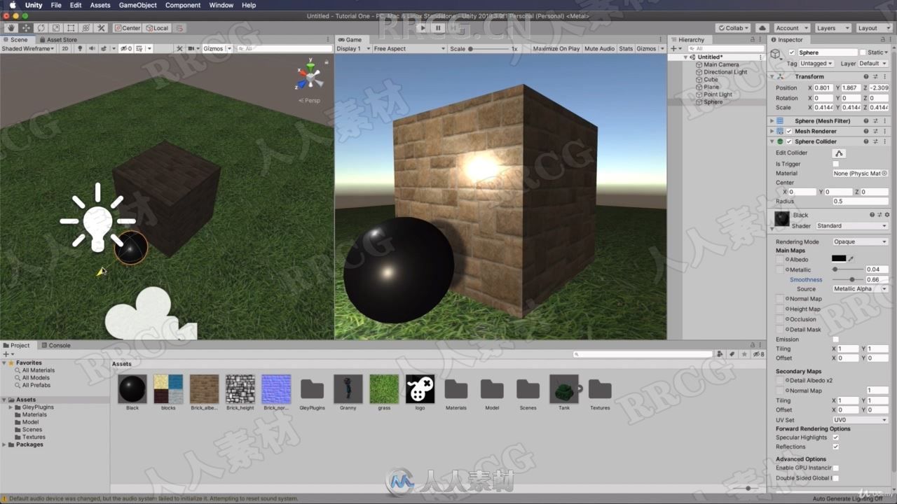Select the grass asset thumbnail
The image size is (897, 504).
click(384, 389)
